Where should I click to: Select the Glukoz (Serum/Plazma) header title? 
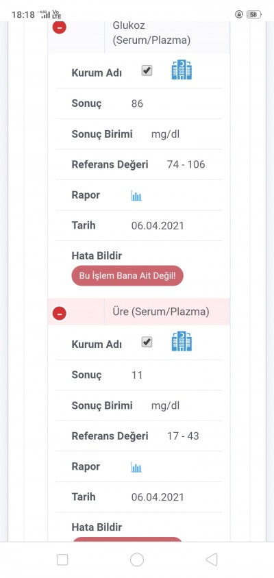click(151, 33)
